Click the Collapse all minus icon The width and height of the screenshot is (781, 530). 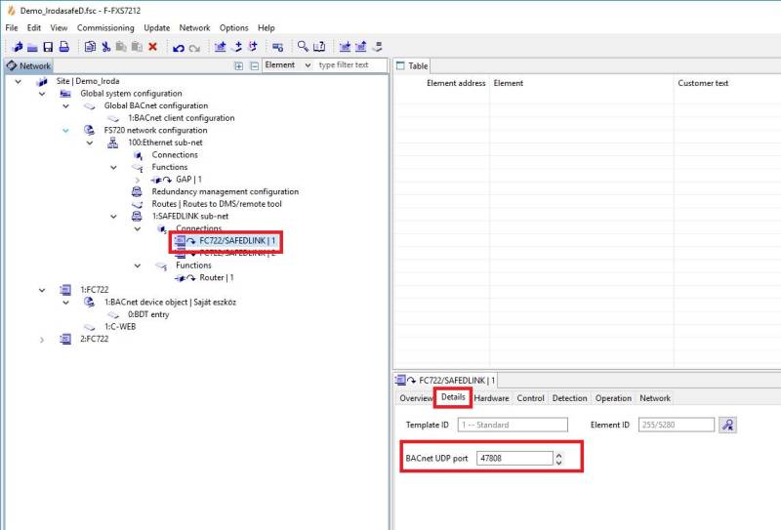coord(254,65)
